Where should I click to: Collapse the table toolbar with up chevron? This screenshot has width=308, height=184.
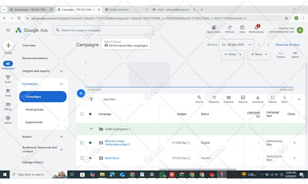tap(299, 99)
